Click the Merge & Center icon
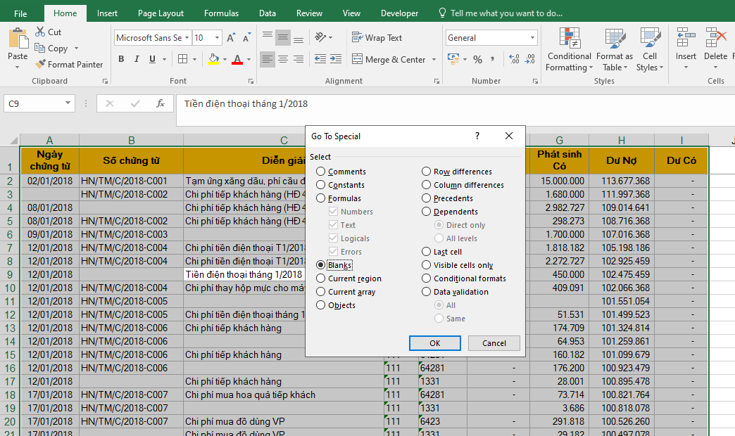This screenshot has width=735, height=436. (358, 60)
